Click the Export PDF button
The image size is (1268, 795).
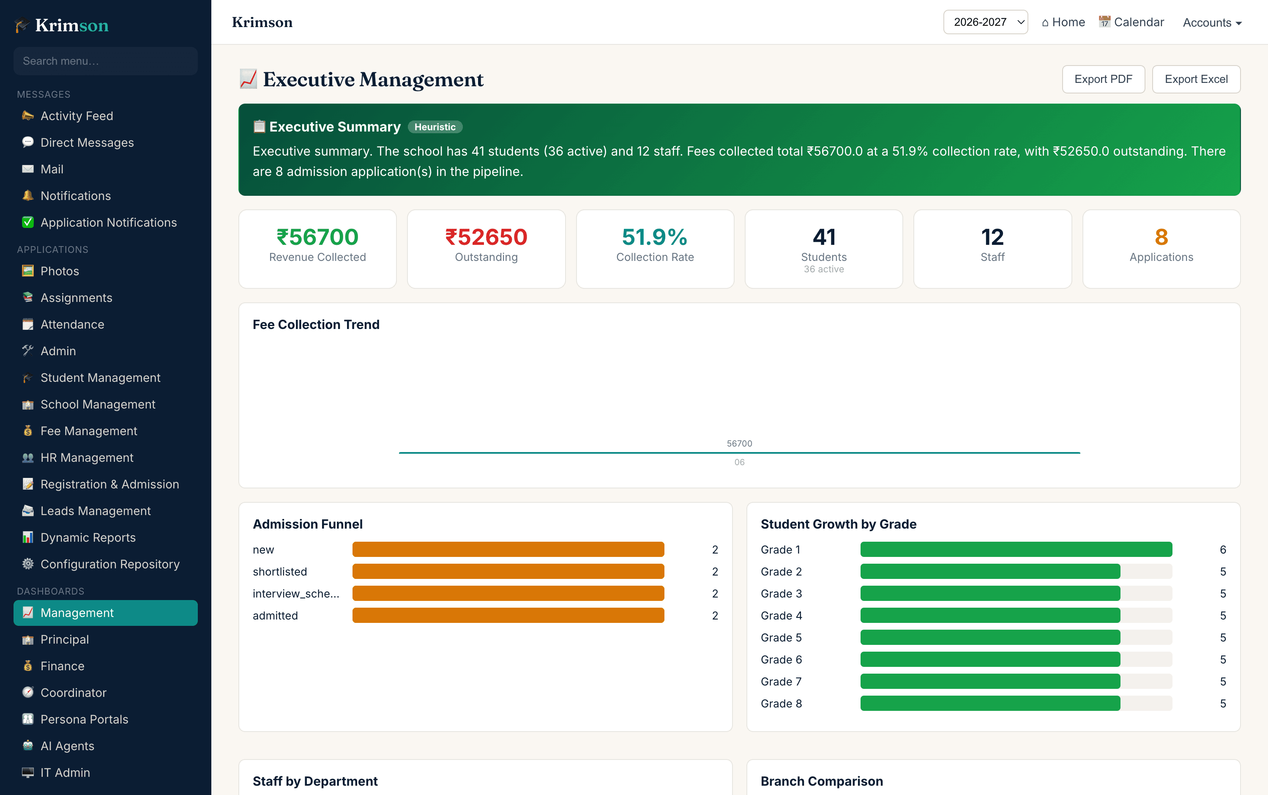click(x=1103, y=79)
